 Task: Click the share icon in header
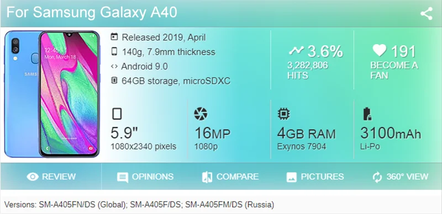tap(426, 14)
